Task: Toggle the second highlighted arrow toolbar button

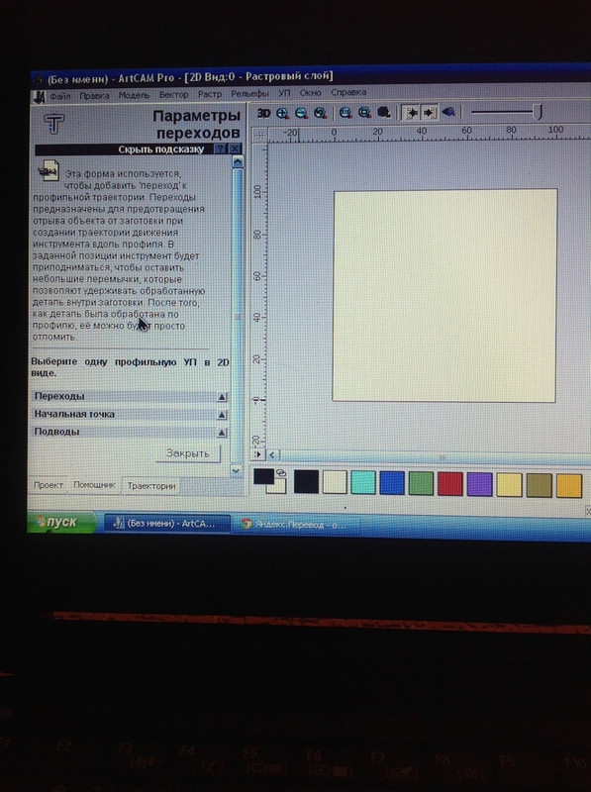Action: (x=429, y=112)
